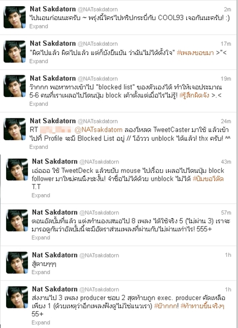Expand the RT tweet about TweetCaster

pos(38,147)
